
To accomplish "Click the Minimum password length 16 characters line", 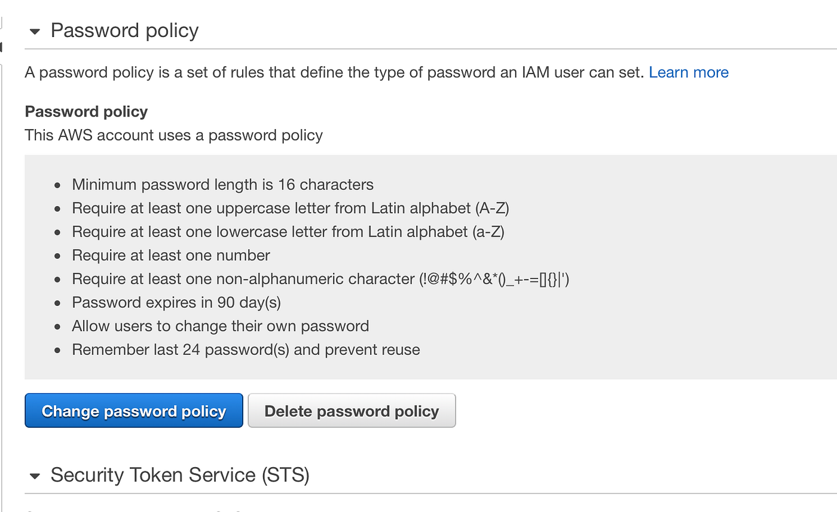I will [222, 185].
